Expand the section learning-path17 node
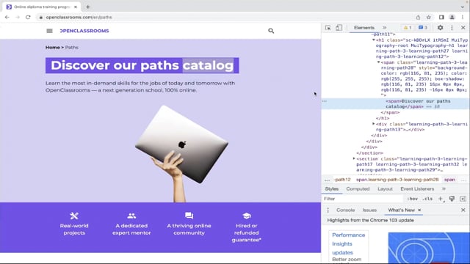 pos(354,158)
